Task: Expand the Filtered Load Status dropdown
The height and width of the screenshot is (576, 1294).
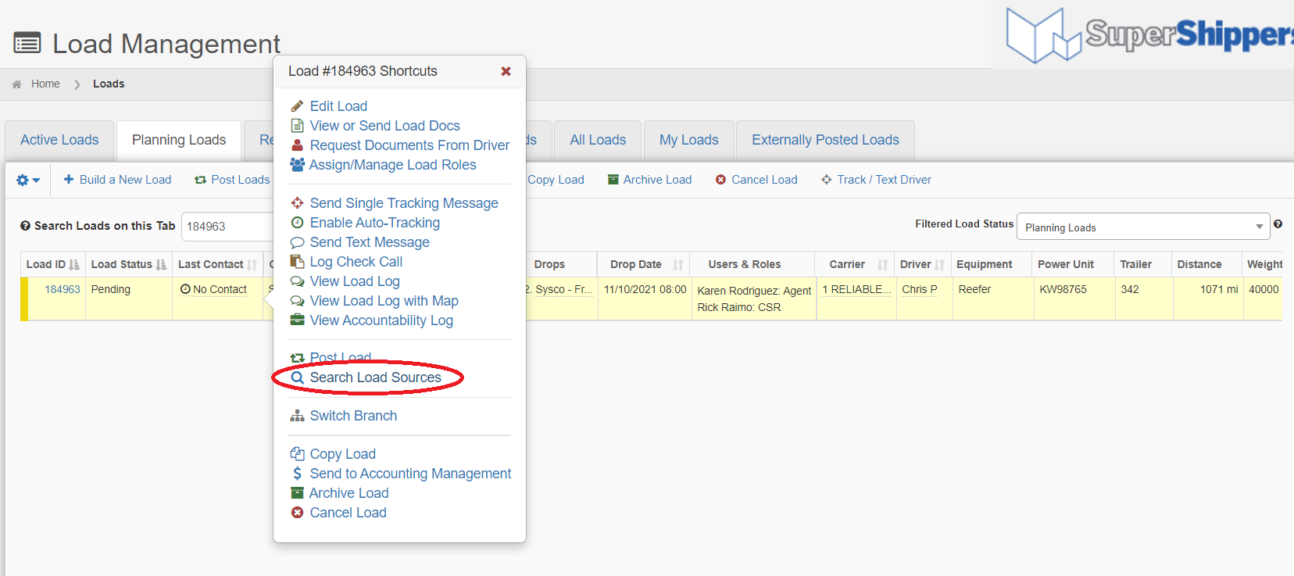Action: click(x=1142, y=227)
